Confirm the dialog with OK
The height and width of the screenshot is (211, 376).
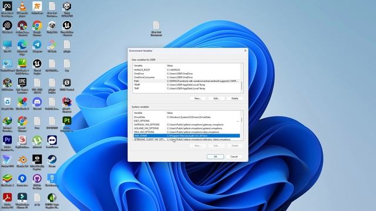[x=215, y=156]
